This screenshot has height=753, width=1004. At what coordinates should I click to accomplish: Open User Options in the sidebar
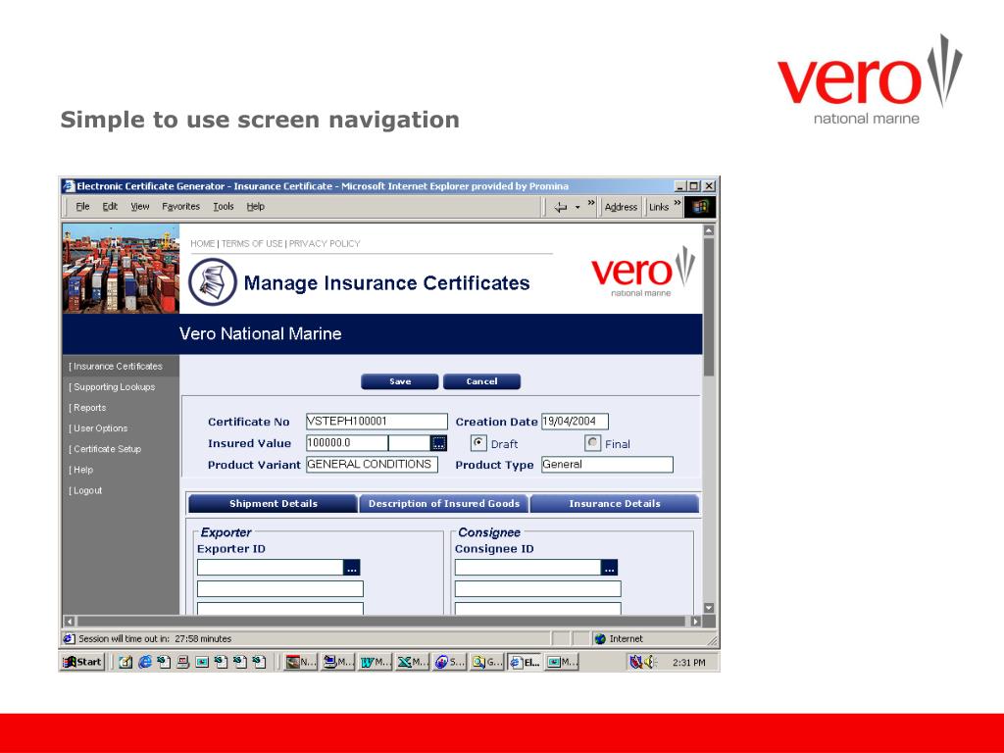[99, 428]
